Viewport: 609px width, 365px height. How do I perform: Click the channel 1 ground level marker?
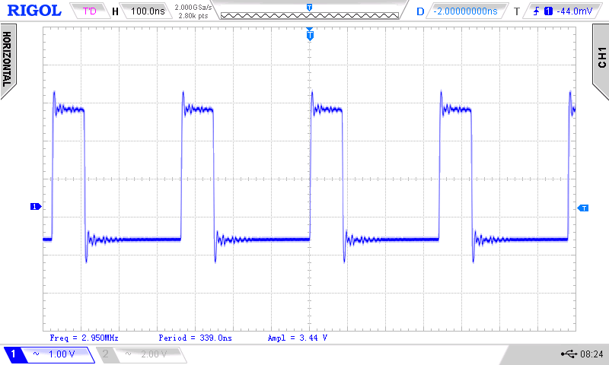(36, 206)
